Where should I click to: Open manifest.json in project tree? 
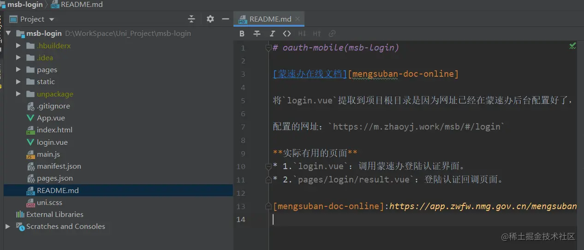click(x=59, y=166)
